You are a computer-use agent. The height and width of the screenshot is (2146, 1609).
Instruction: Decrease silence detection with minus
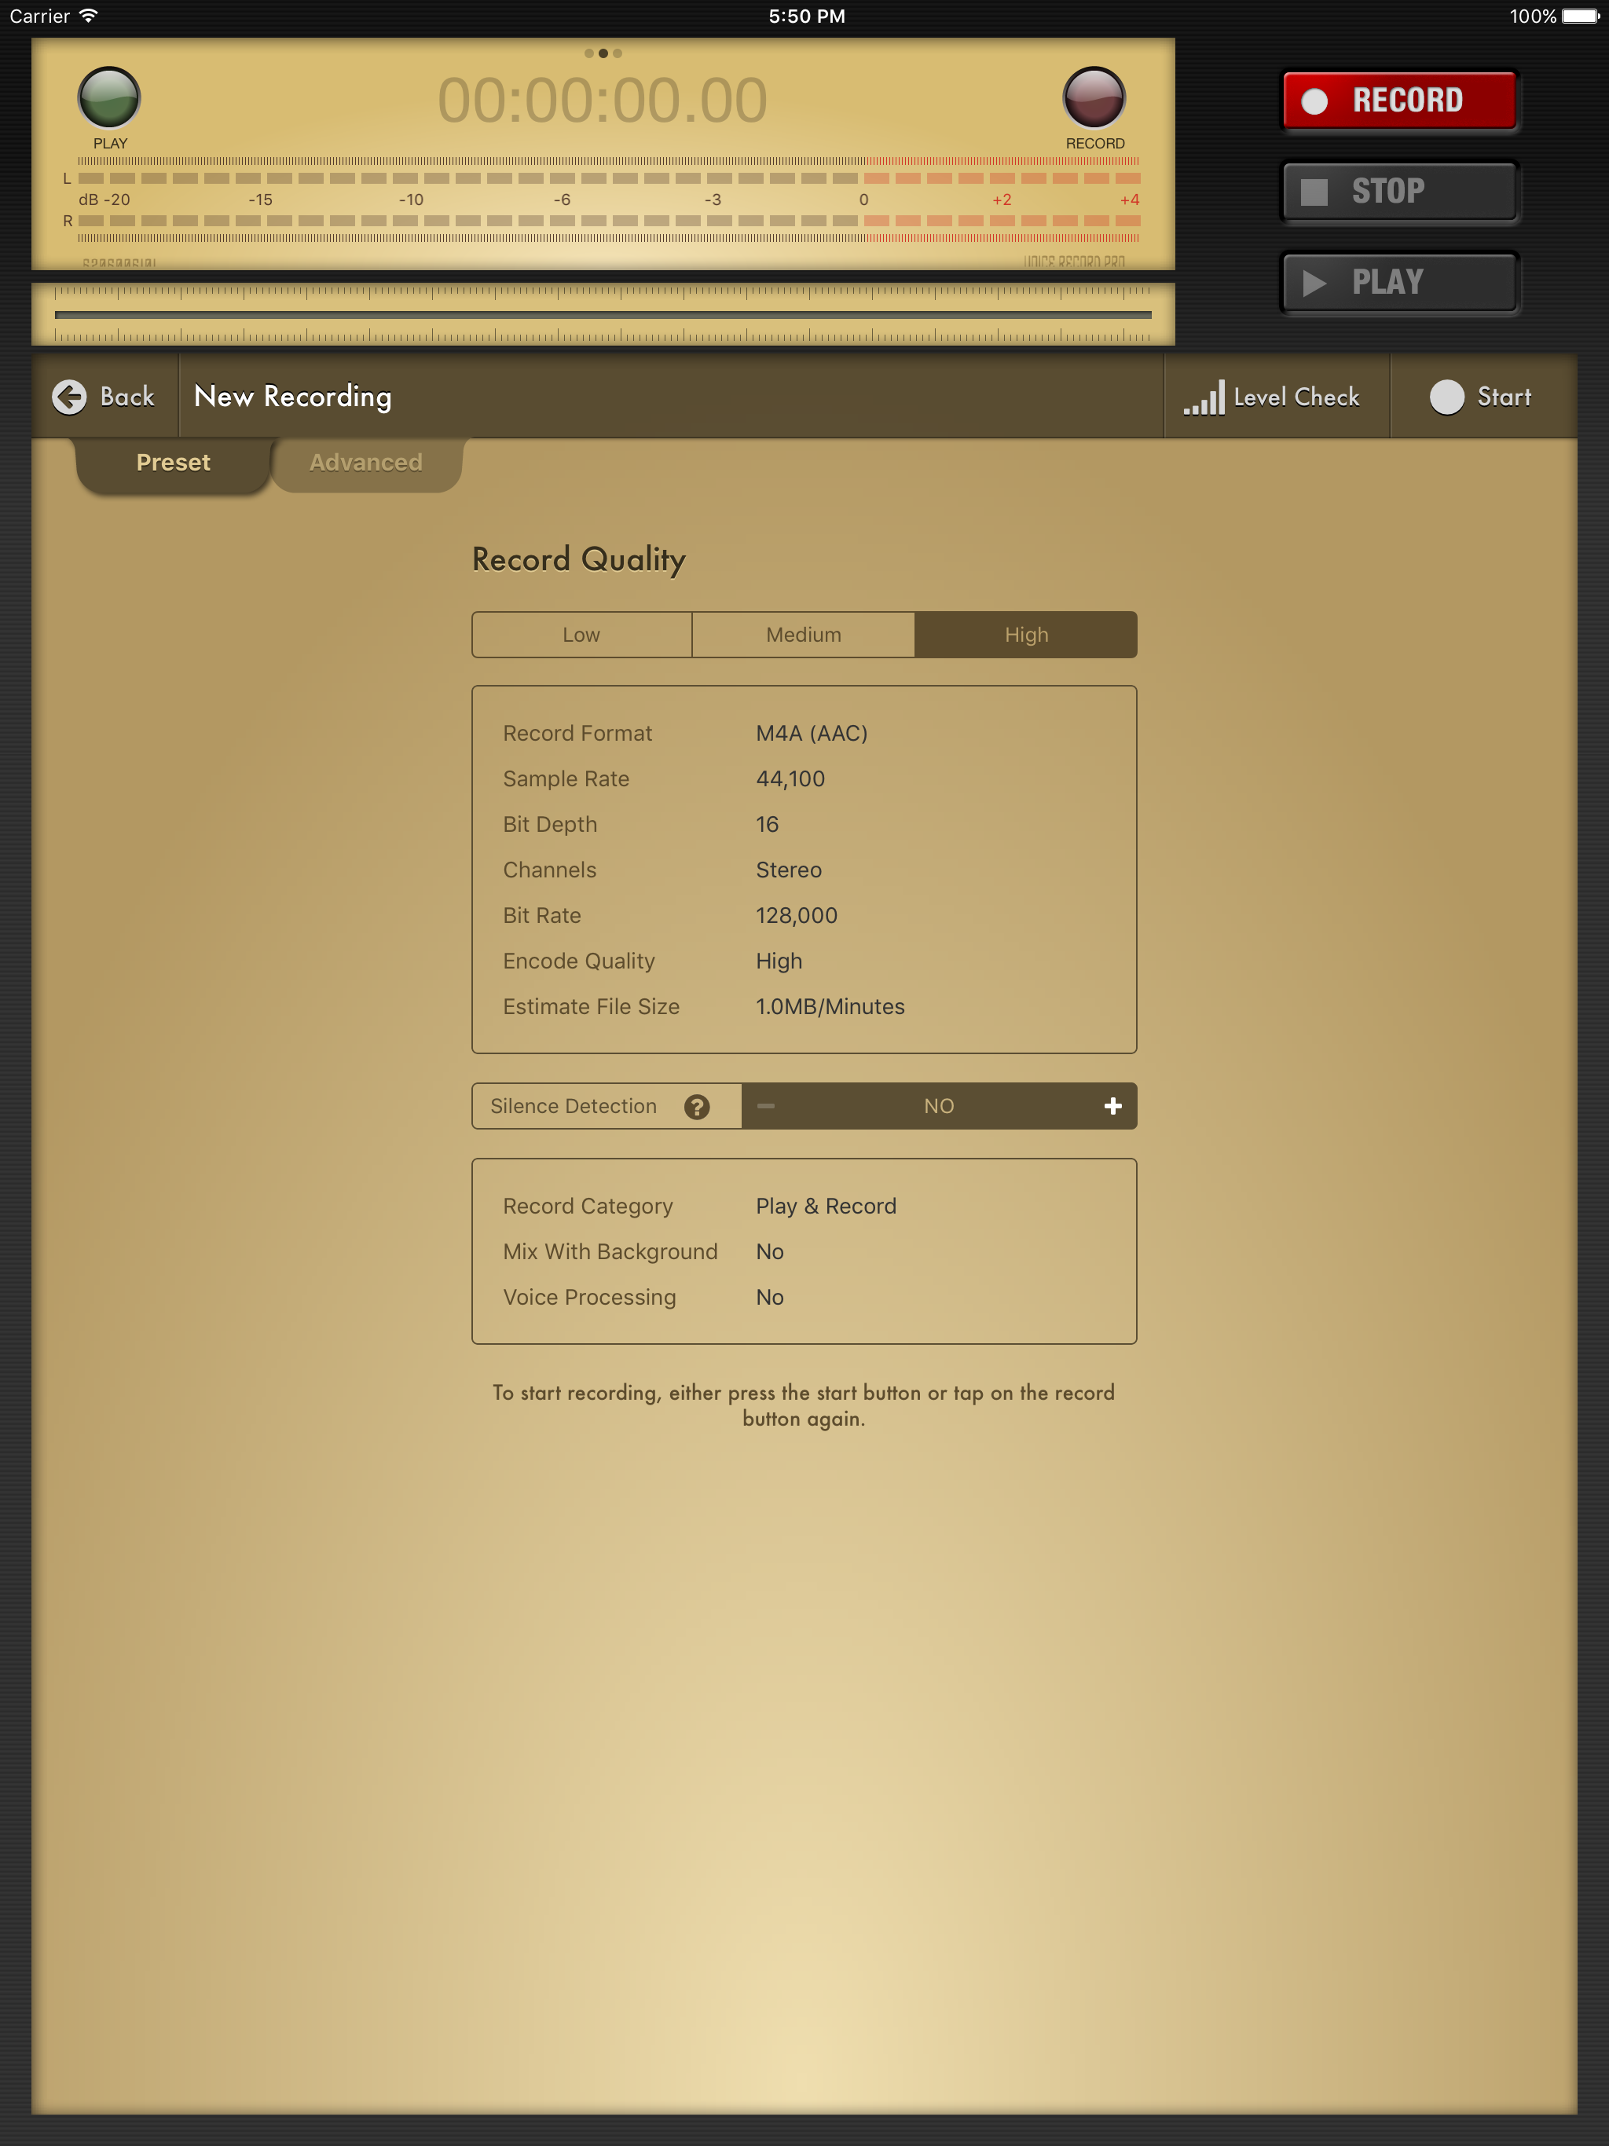pyautogui.click(x=766, y=1106)
